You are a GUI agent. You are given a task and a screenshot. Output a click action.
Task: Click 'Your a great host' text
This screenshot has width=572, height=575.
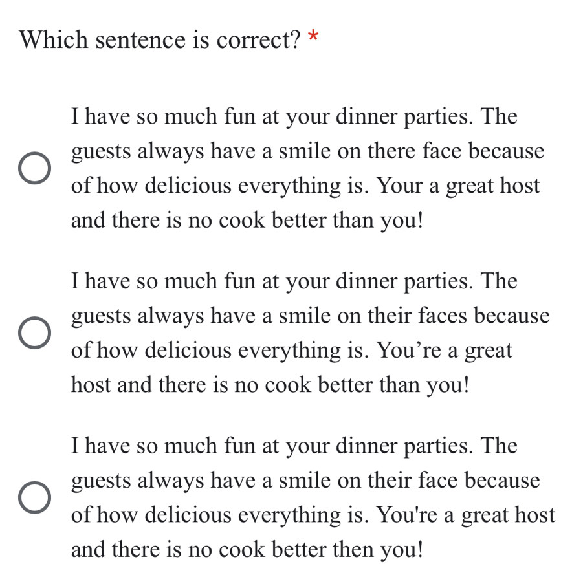458,186
